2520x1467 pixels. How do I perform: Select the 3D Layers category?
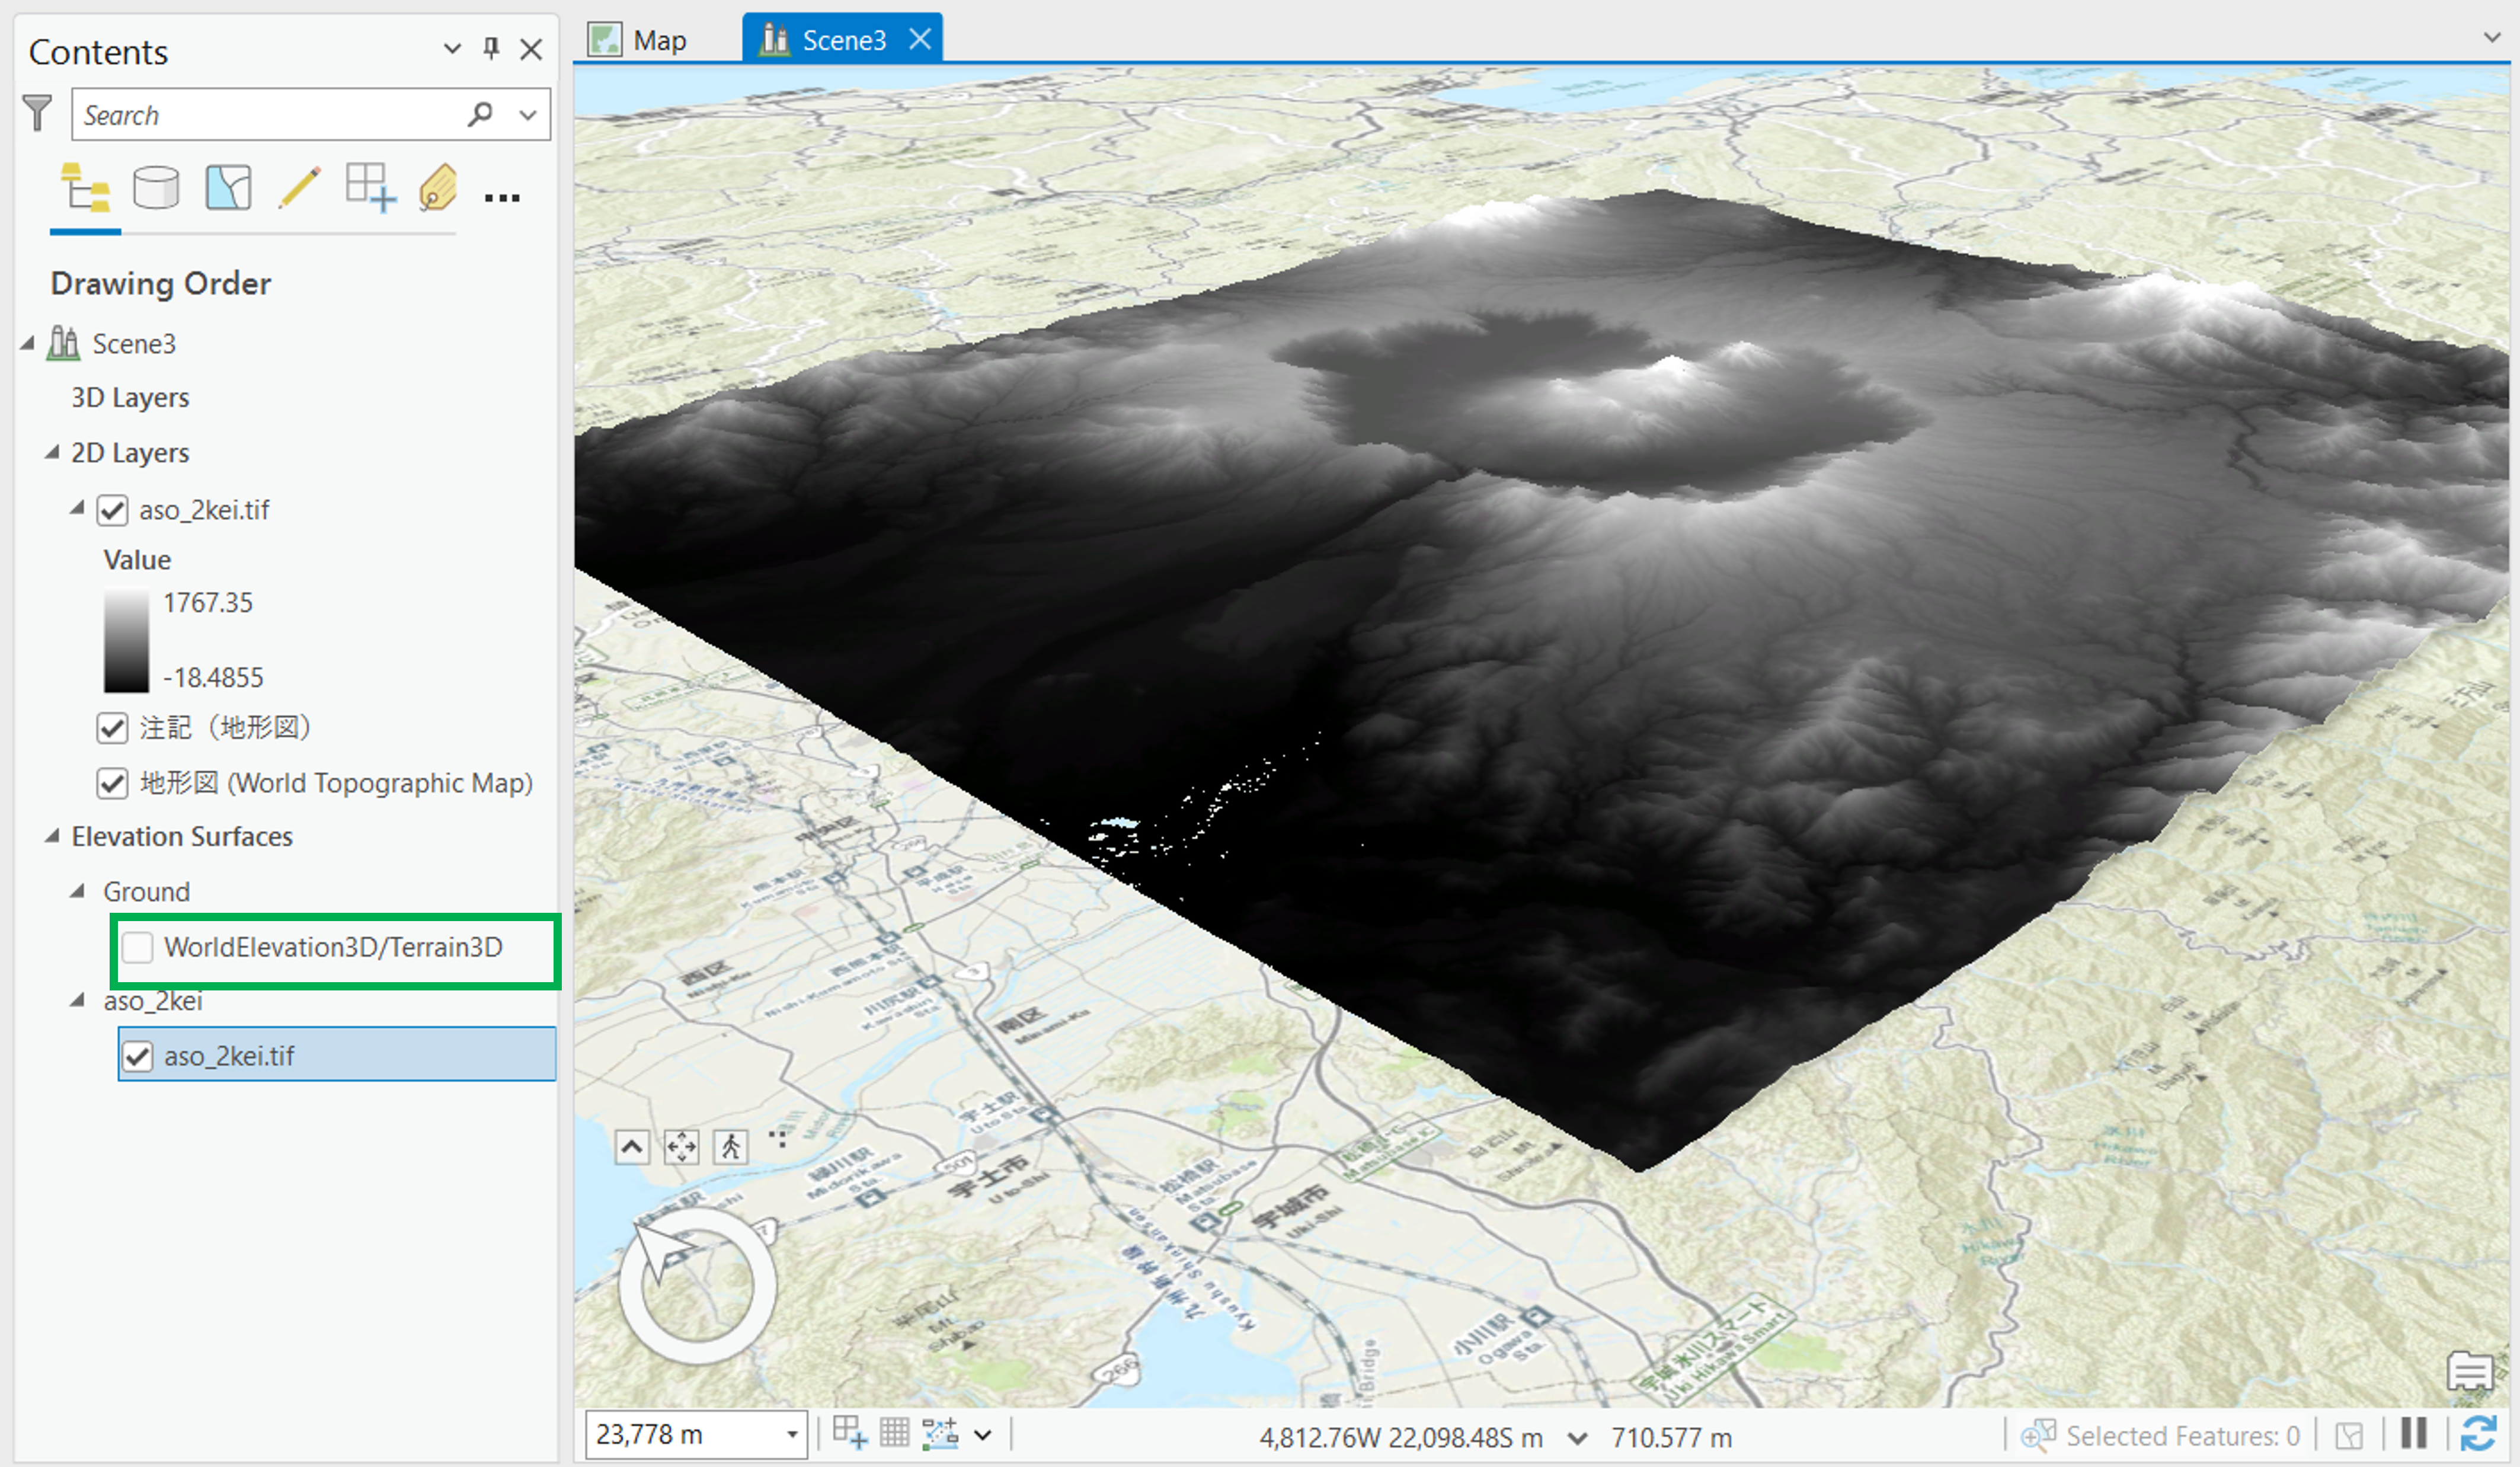click(130, 398)
